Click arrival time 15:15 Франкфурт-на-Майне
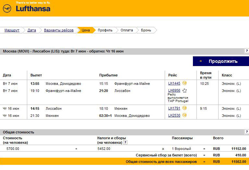Image resolution: width=249 pixels, height=170 pixels. pos(124,84)
